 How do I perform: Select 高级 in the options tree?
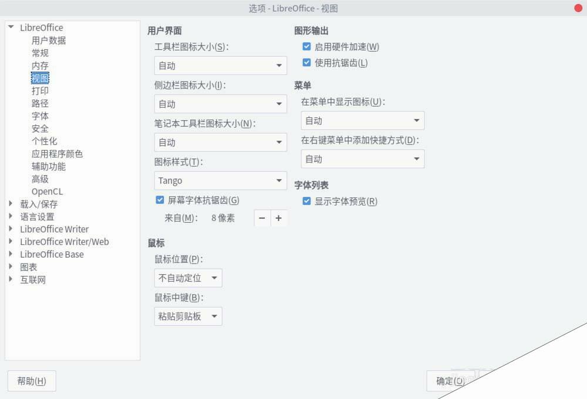[40, 179]
